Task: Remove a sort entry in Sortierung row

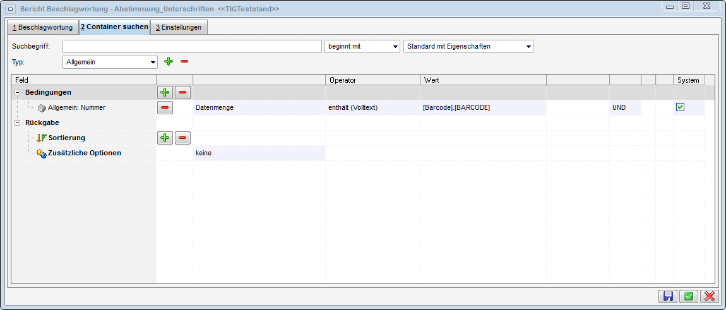Action: (182, 138)
